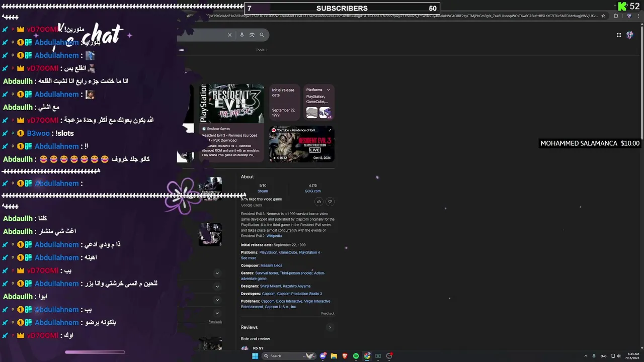
Task: Click the SUBSCRIBERS goal progress bar
Action: click(x=342, y=8)
